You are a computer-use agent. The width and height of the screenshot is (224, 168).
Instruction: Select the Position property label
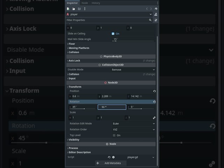(74, 91)
